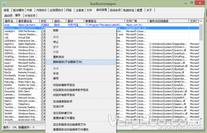This screenshot has width=207, height=133.
Task: Choose 删除服务(不会删除文件) menu entry
Action: (81, 62)
